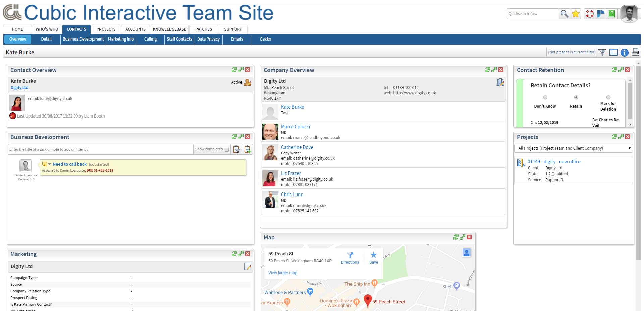Viewport: 644px width, 311px height.
Task: Open the Marketing Info sub-tab
Action: coord(121,39)
